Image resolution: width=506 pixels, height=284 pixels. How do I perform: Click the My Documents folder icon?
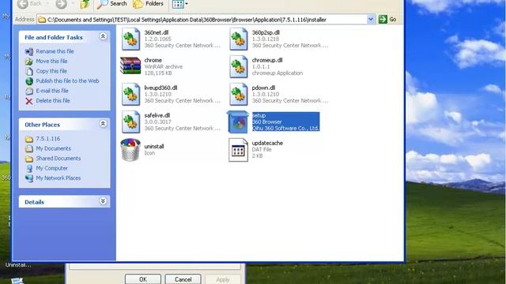29,149
